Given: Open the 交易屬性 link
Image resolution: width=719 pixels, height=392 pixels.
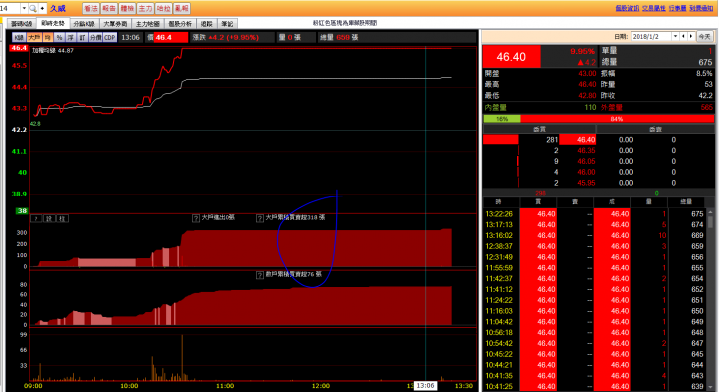Looking at the screenshot, I should (653, 8).
